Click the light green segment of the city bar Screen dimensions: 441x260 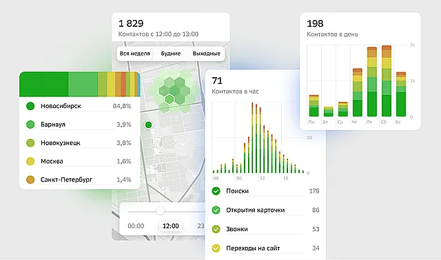(83, 84)
